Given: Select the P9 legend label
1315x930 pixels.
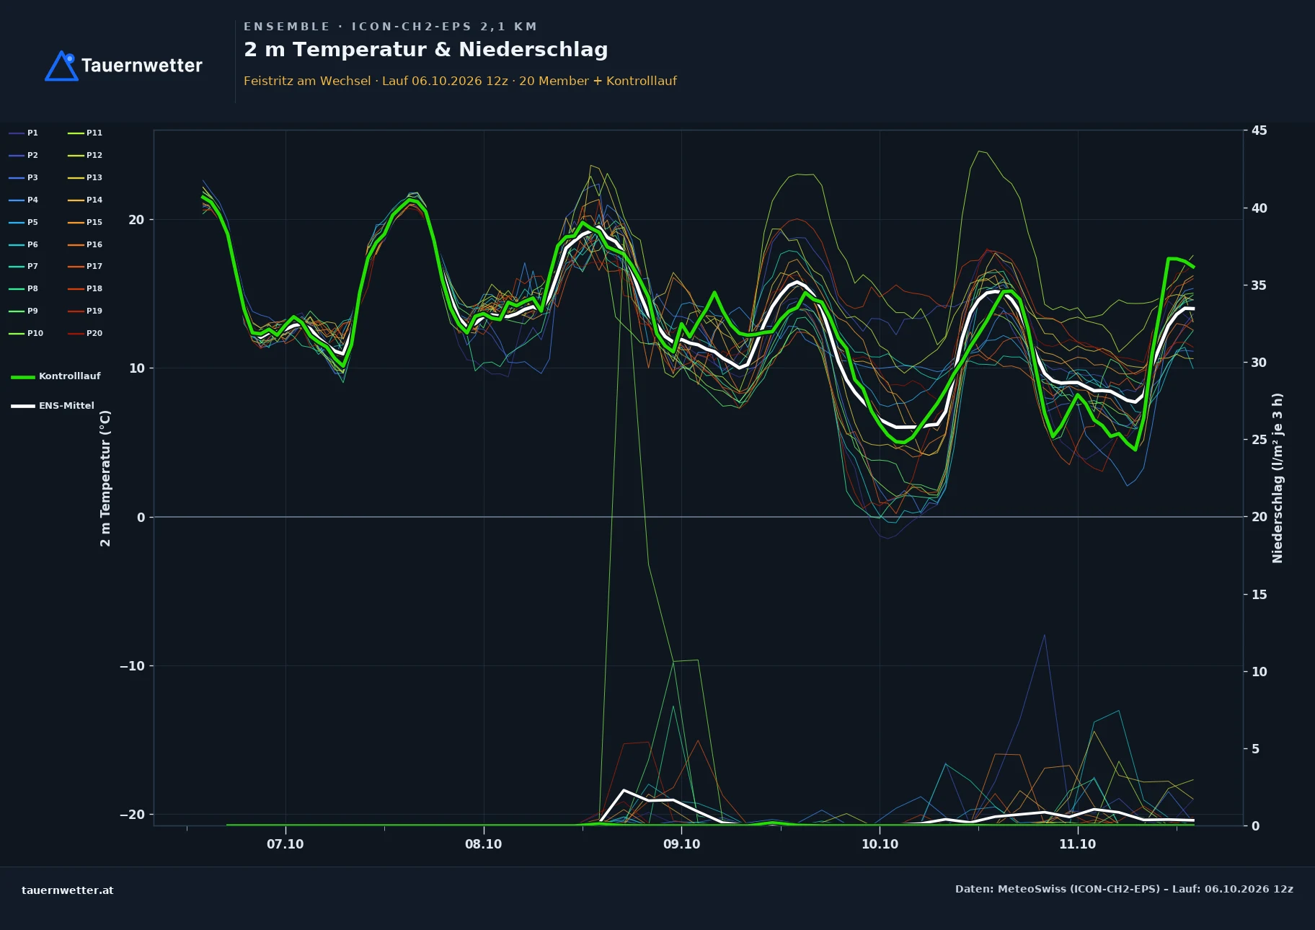Looking at the screenshot, I should tap(32, 311).
